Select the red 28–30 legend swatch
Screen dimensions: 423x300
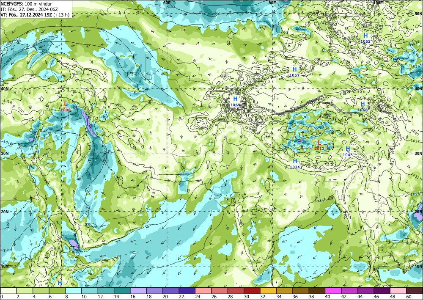(x=236, y=291)
